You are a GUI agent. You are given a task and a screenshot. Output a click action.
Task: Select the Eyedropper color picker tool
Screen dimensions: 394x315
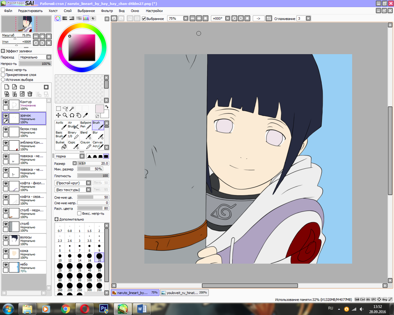point(85,115)
